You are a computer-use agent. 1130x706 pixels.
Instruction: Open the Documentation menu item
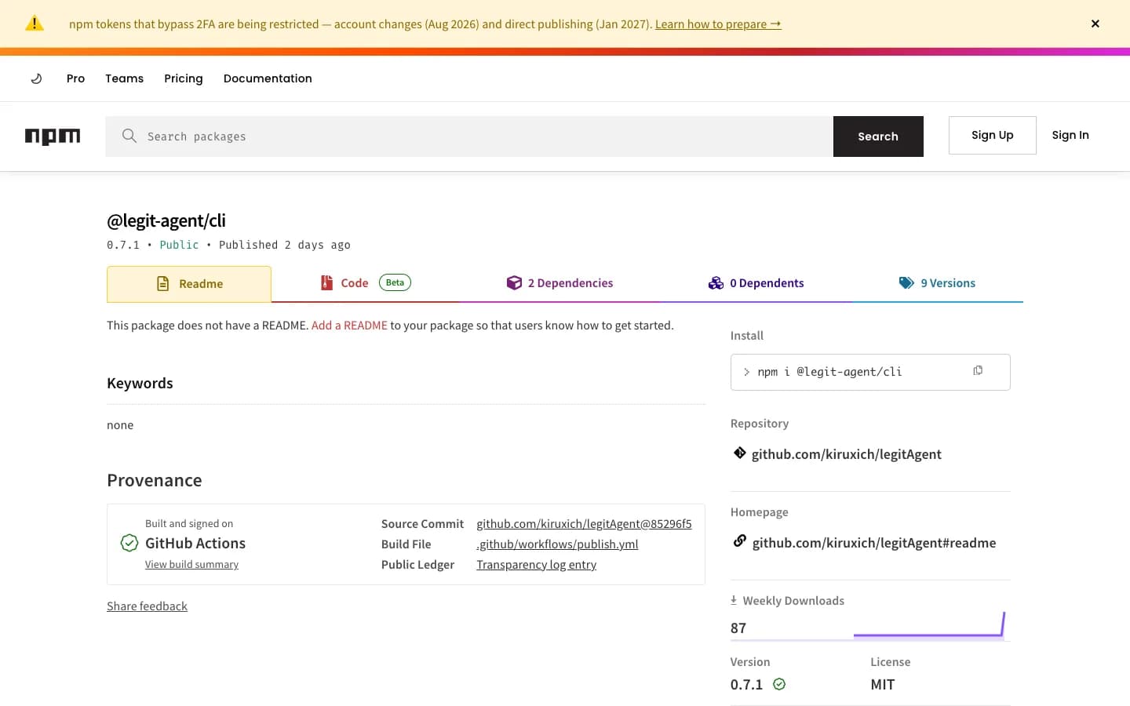click(268, 78)
